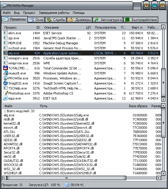Click the PROWiSe.exe magnifier icon

click(x=5, y=78)
